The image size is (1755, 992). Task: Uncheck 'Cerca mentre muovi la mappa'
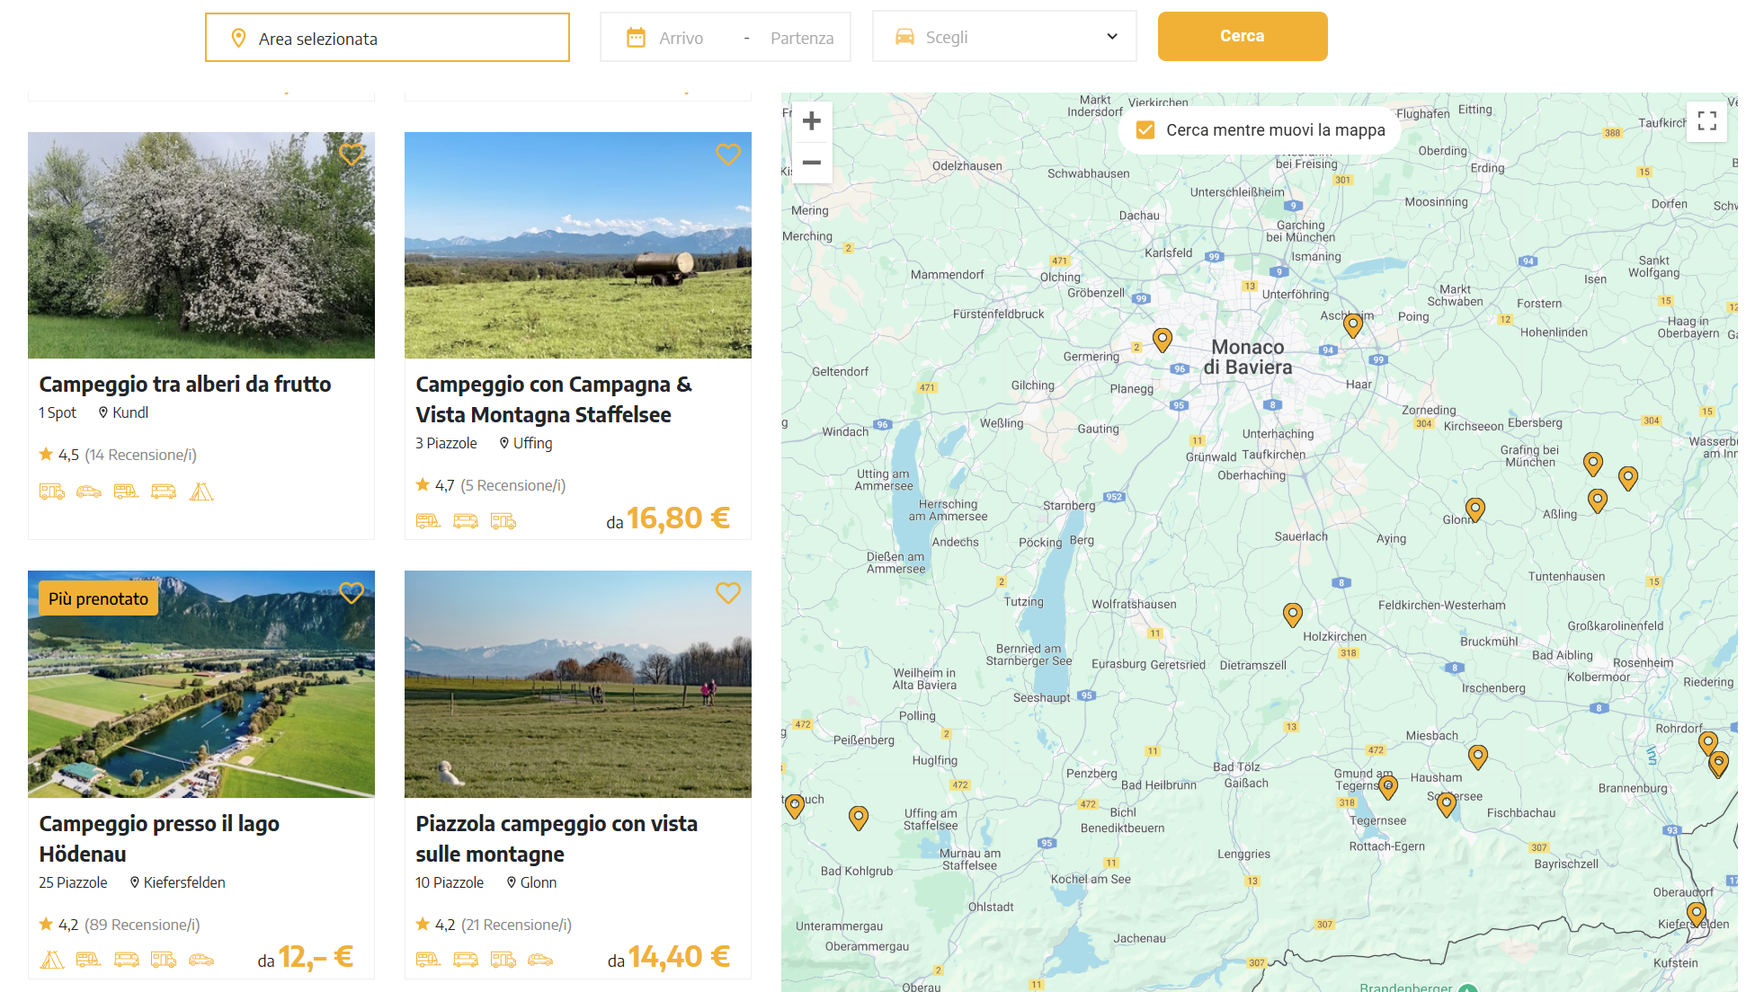(1145, 130)
